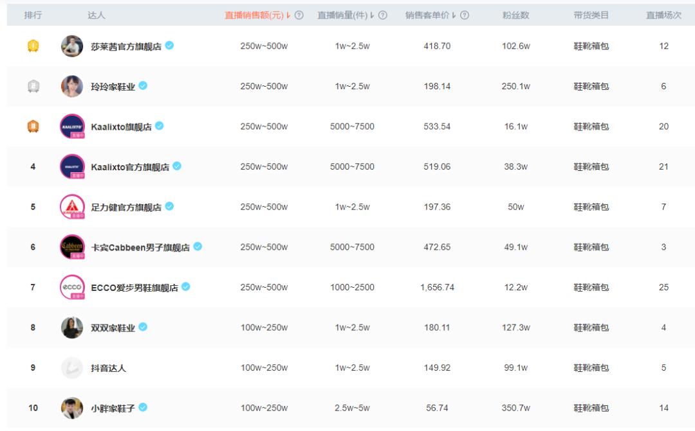Open avatar of 双双家鞋业
Screen dimensions: 695x431
point(72,328)
